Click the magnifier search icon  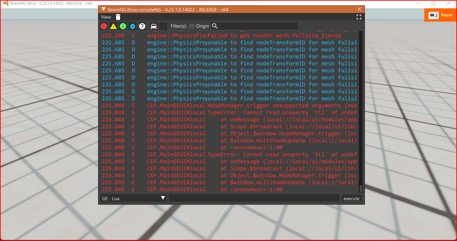(x=215, y=26)
